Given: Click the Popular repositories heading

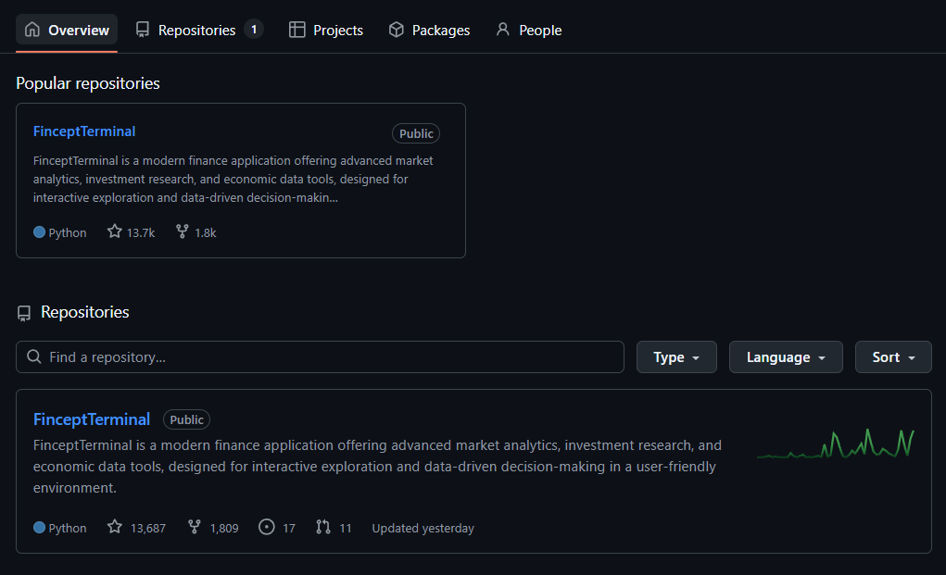Looking at the screenshot, I should click(x=87, y=83).
